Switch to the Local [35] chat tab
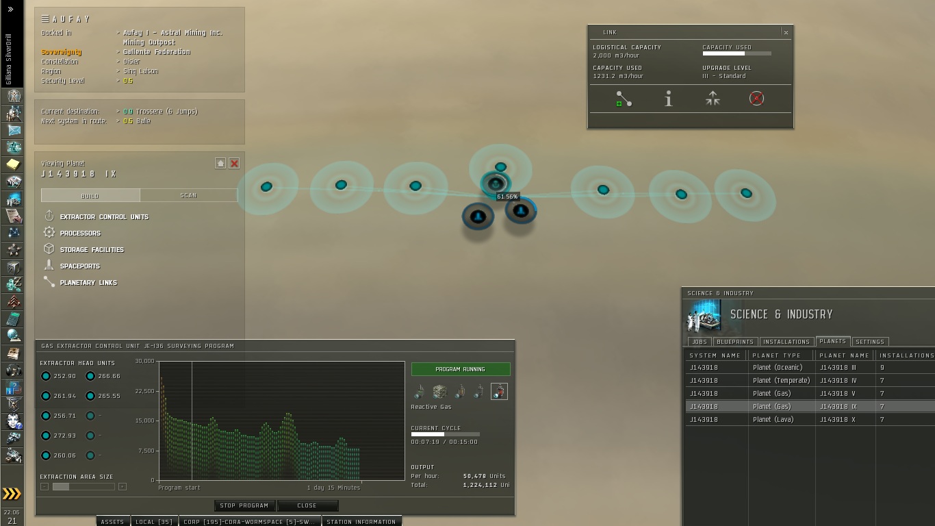 (154, 521)
